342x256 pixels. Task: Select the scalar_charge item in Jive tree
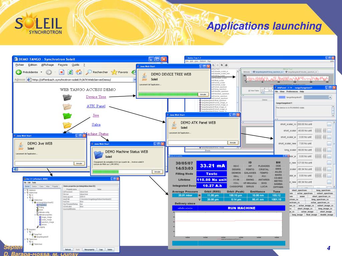click(x=46, y=220)
